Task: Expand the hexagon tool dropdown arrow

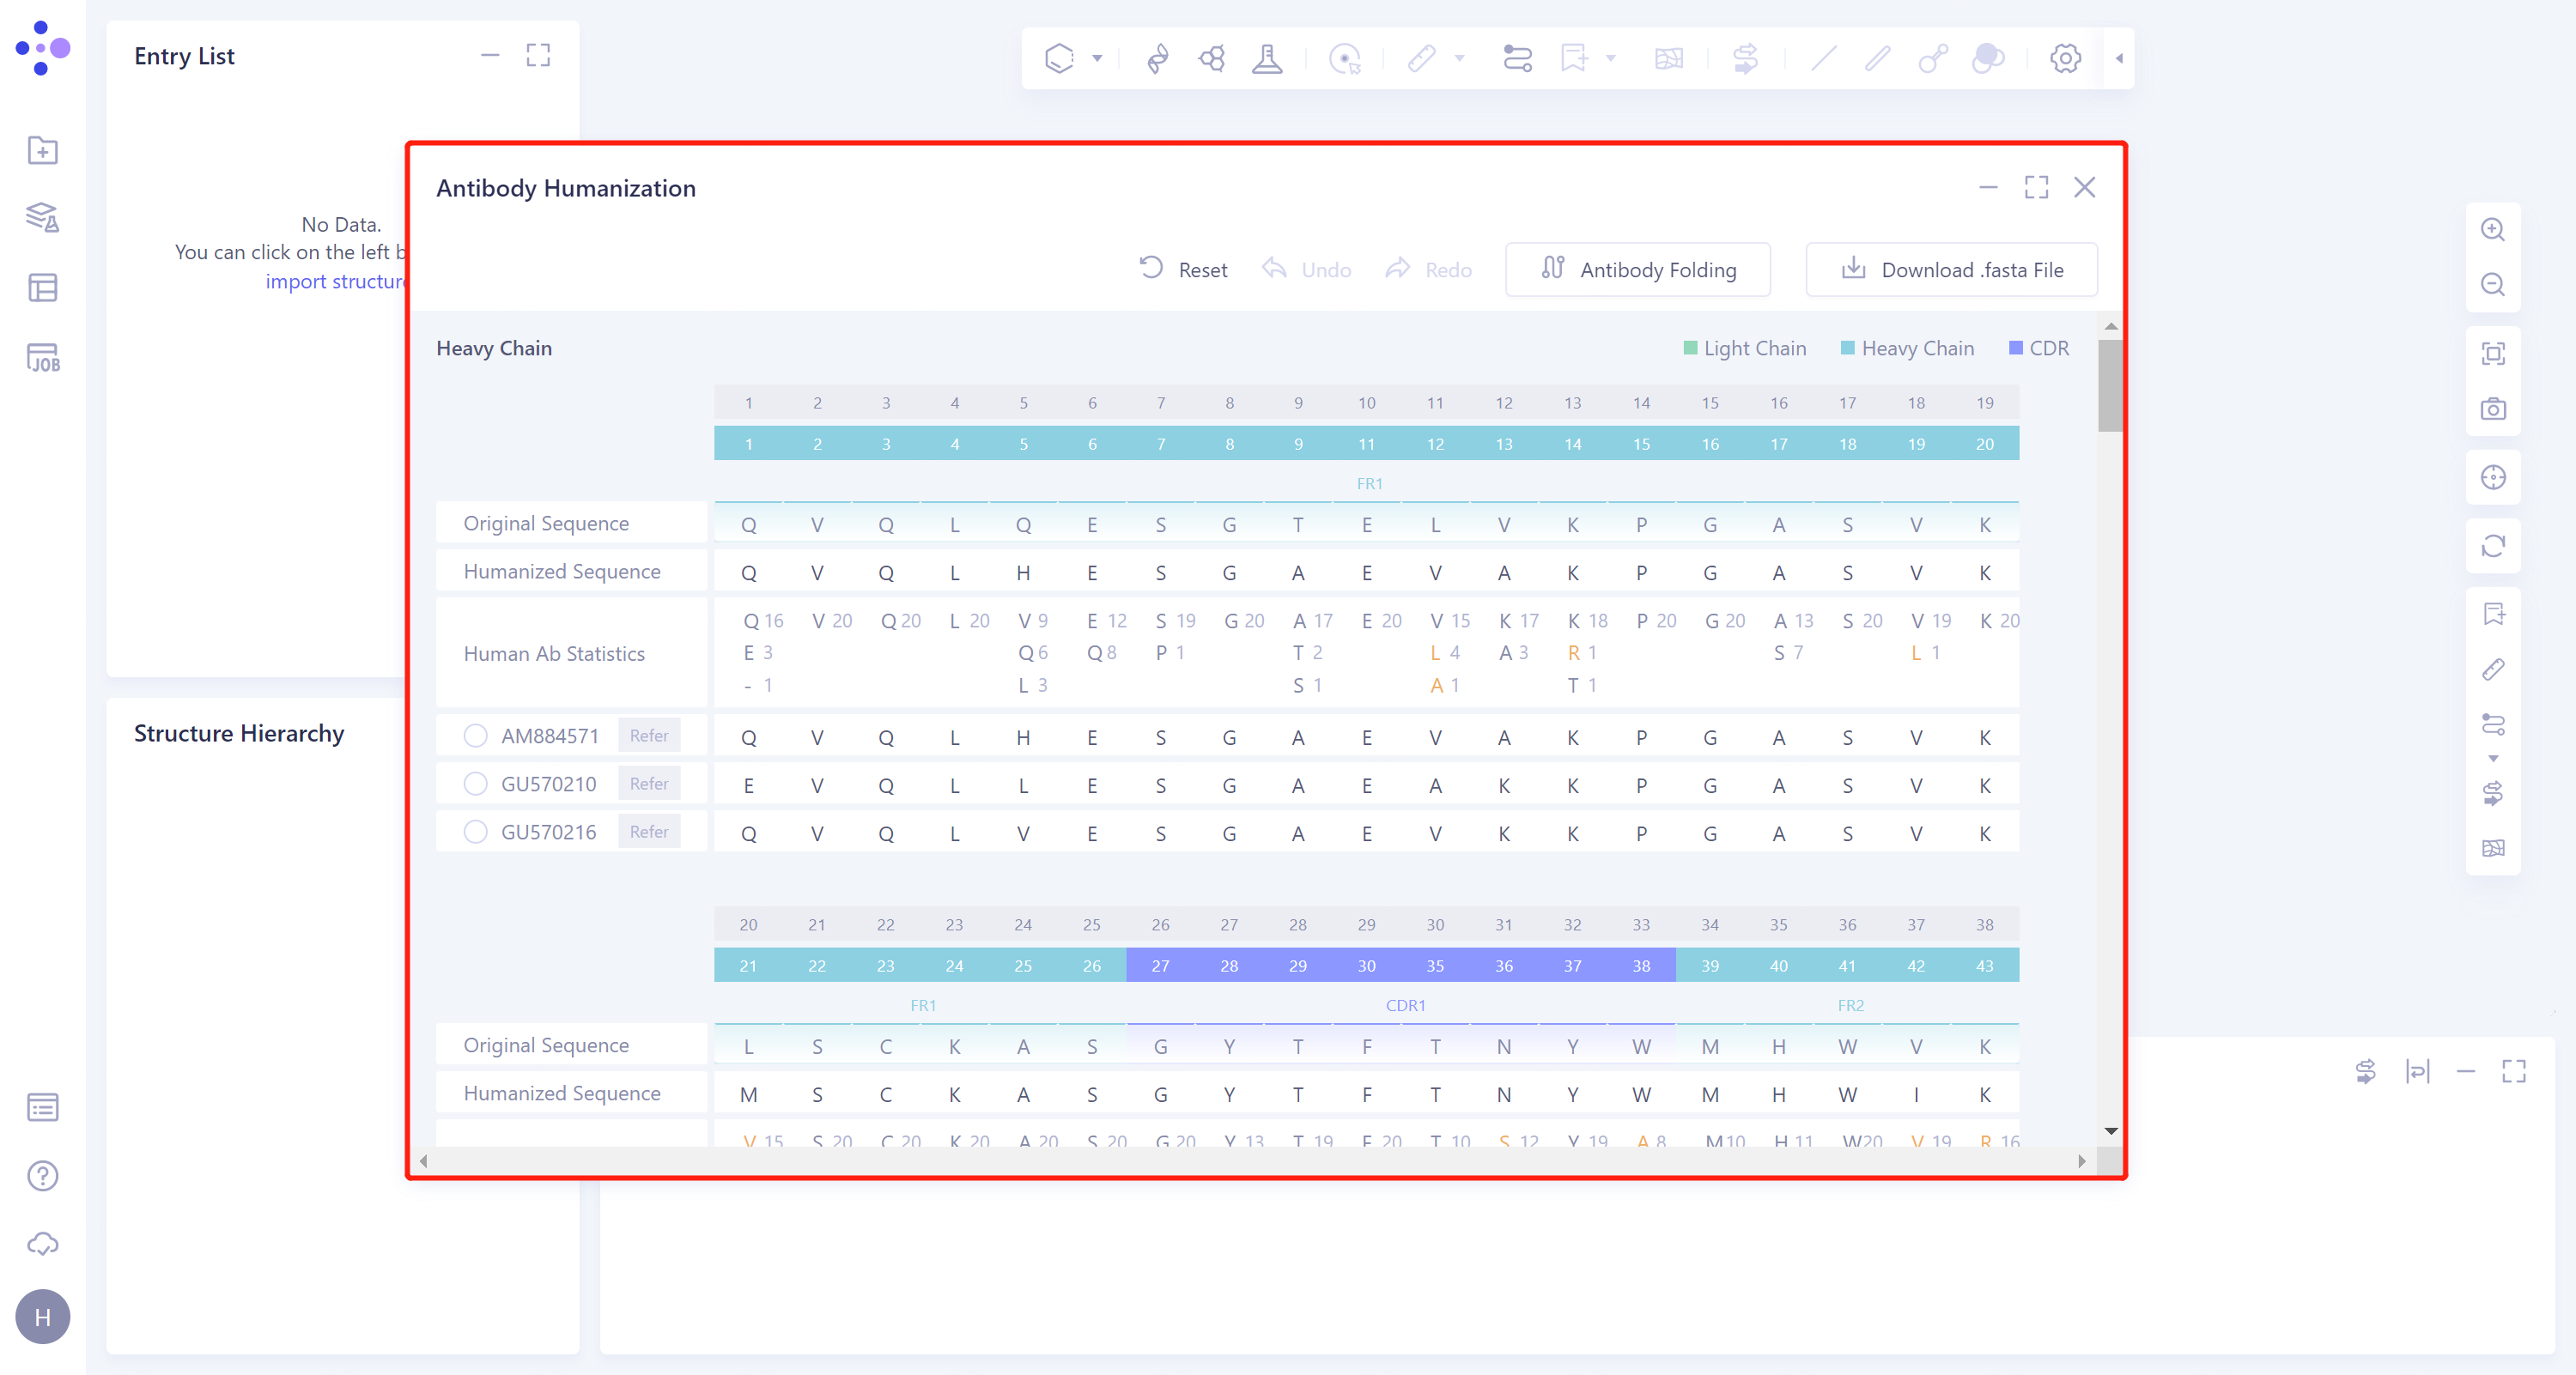Action: [1097, 58]
